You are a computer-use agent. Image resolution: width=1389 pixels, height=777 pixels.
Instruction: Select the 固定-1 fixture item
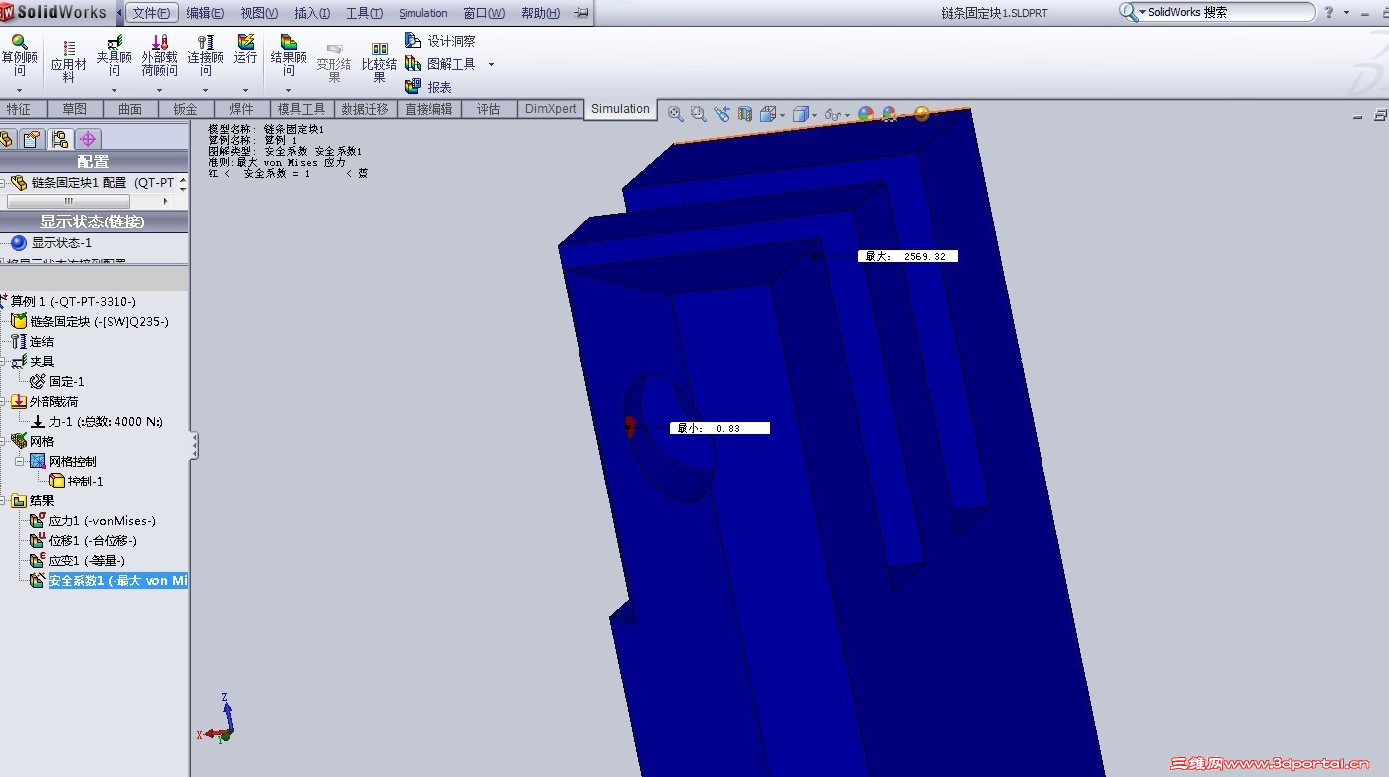pyautogui.click(x=58, y=381)
